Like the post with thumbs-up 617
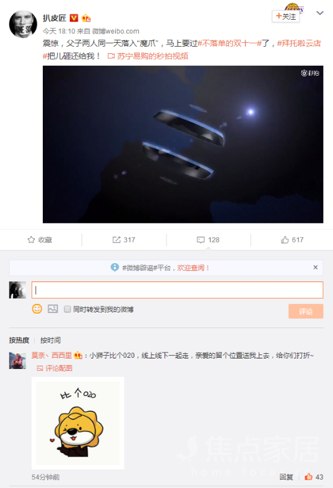 point(285,239)
